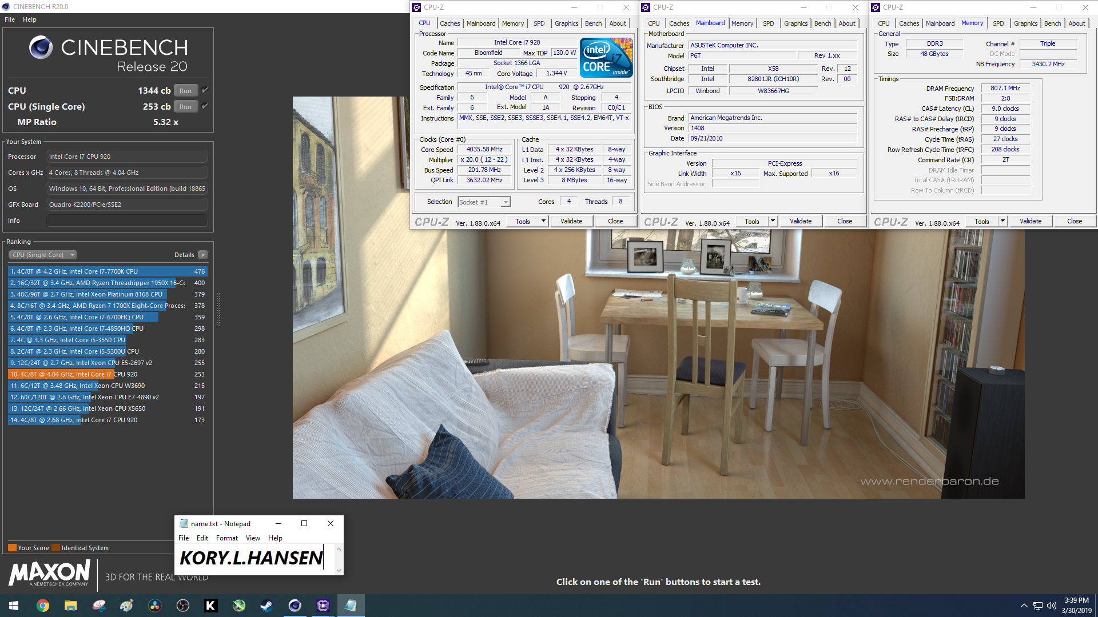Open Cinebench Help menu
The image size is (1098, 617).
click(30, 19)
